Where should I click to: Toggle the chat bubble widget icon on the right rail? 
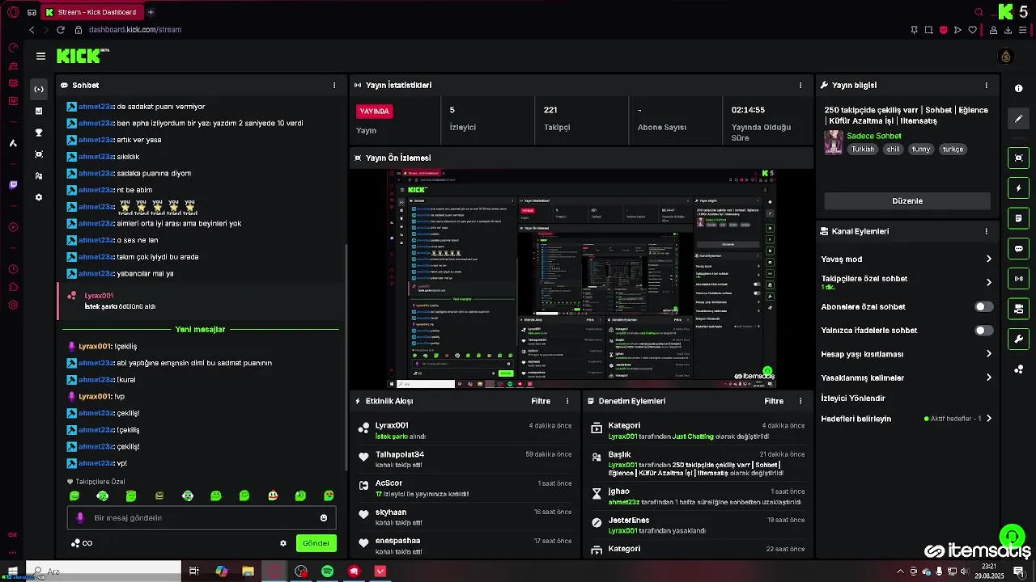(x=1018, y=248)
